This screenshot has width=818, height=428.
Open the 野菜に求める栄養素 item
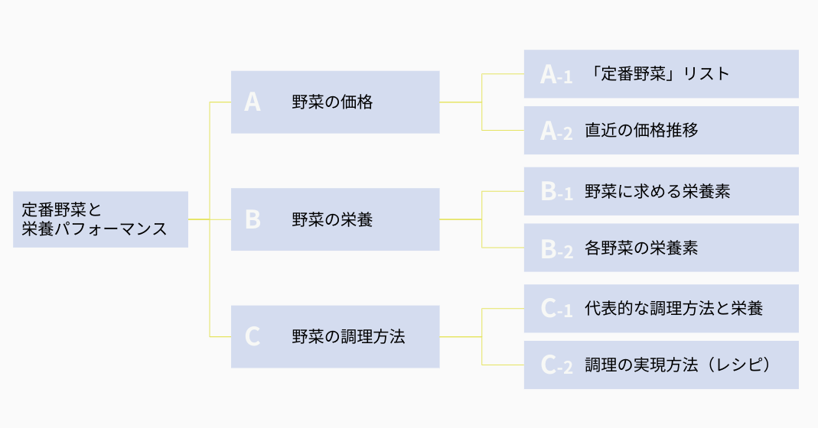[x=657, y=192]
